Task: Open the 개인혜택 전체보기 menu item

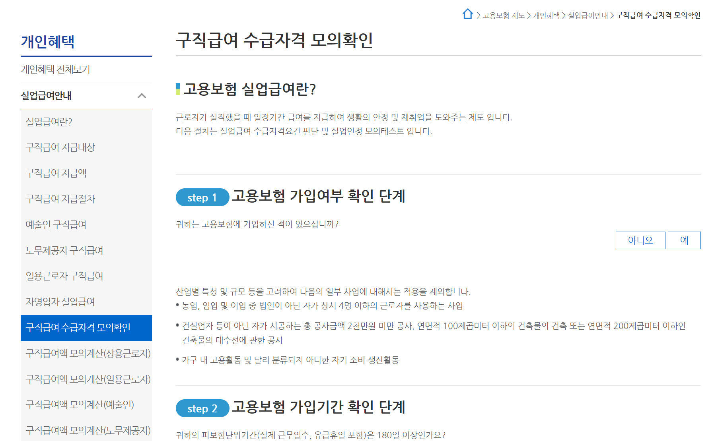Action: pyautogui.click(x=55, y=69)
